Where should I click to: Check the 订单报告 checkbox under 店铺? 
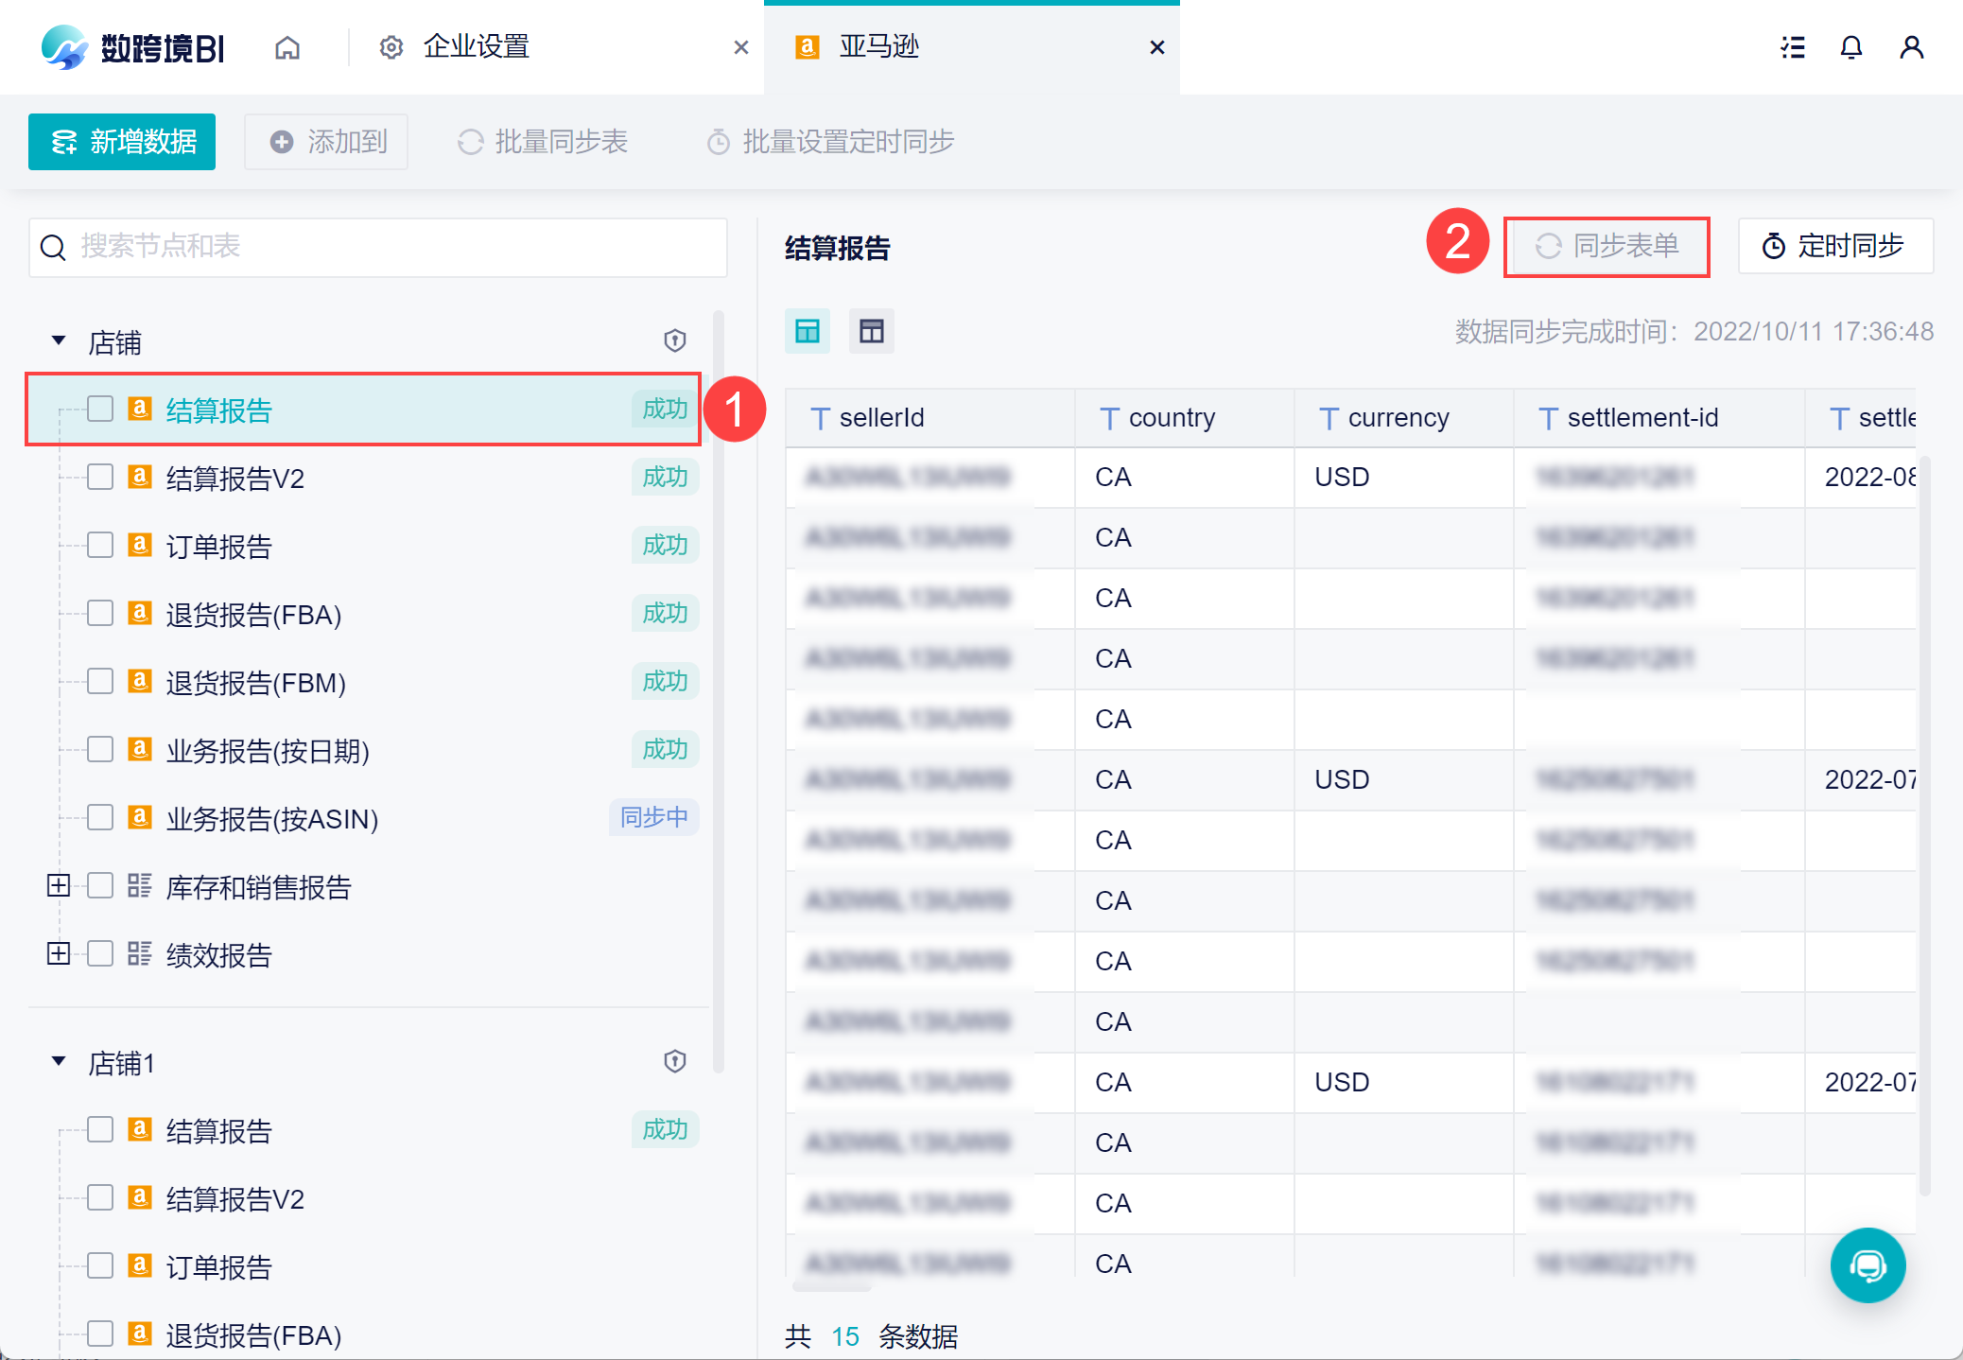coord(100,545)
